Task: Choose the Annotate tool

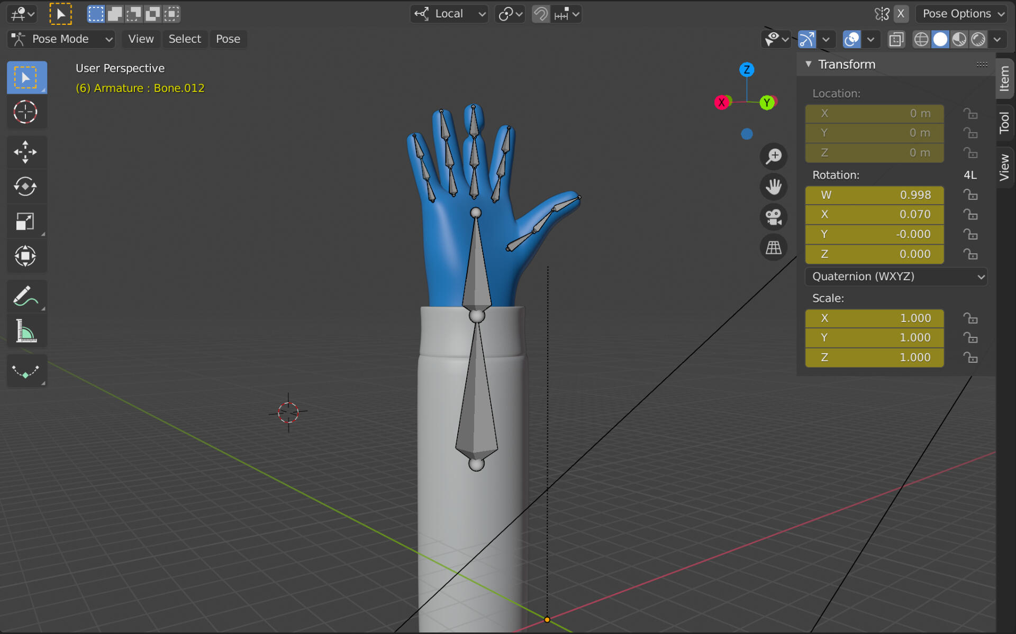Action: point(26,296)
